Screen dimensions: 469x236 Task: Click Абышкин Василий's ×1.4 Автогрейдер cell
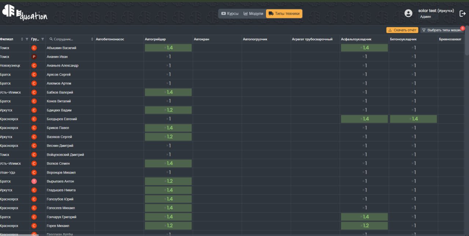coord(168,48)
